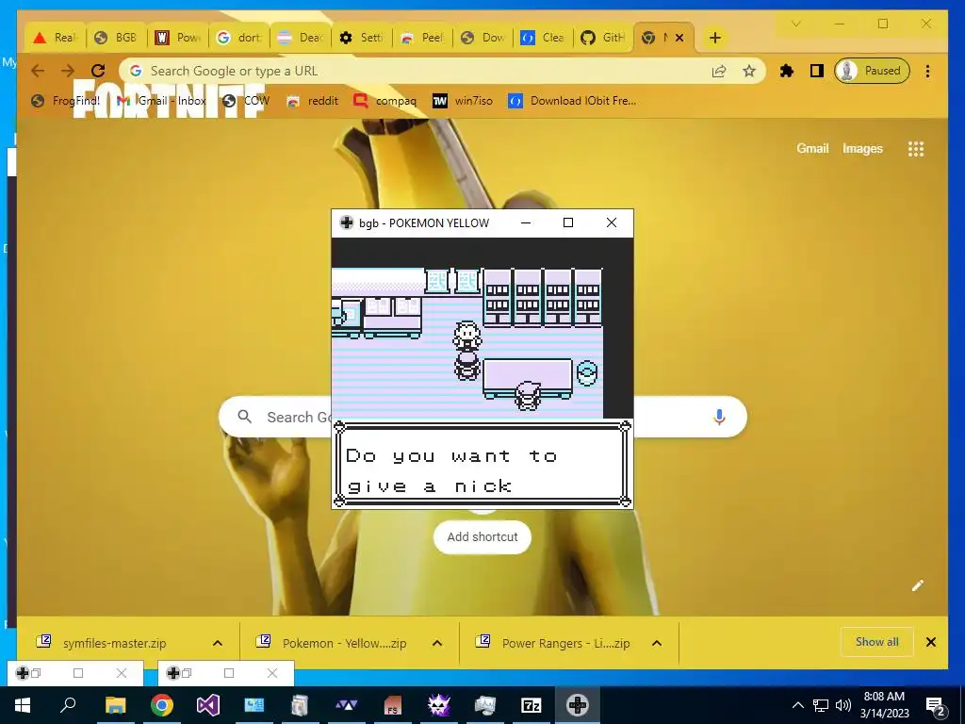Viewport: 965px width, 724px height.
Task: Open the COW bookmark
Action: (x=246, y=101)
